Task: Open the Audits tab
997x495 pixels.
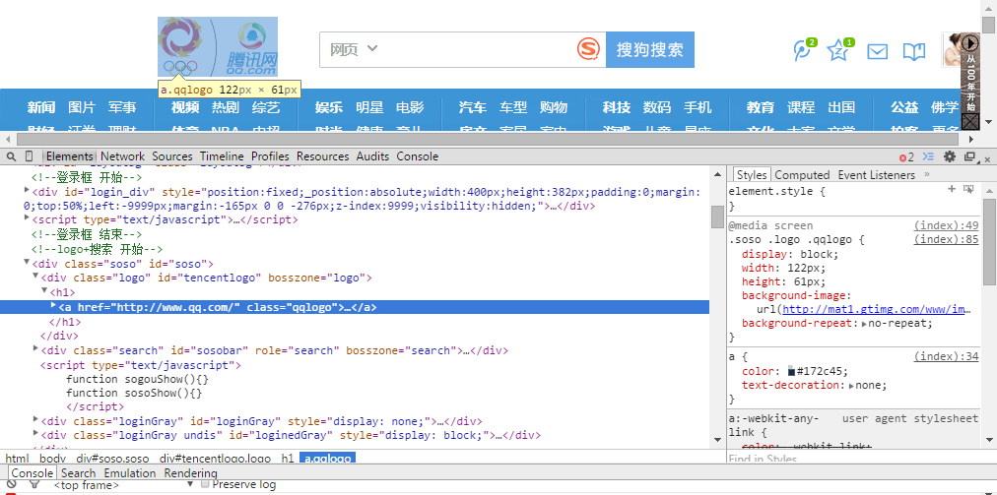Action: point(372,156)
